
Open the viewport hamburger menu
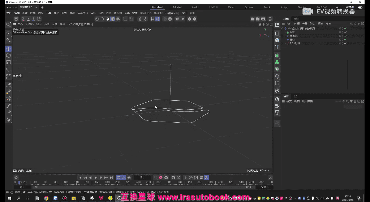pyautogui.click(x=14, y=24)
